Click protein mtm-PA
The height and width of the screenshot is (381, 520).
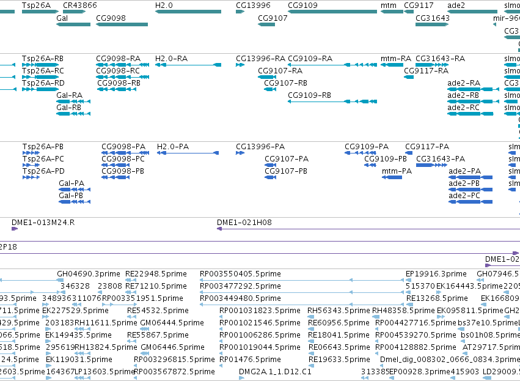point(397,172)
